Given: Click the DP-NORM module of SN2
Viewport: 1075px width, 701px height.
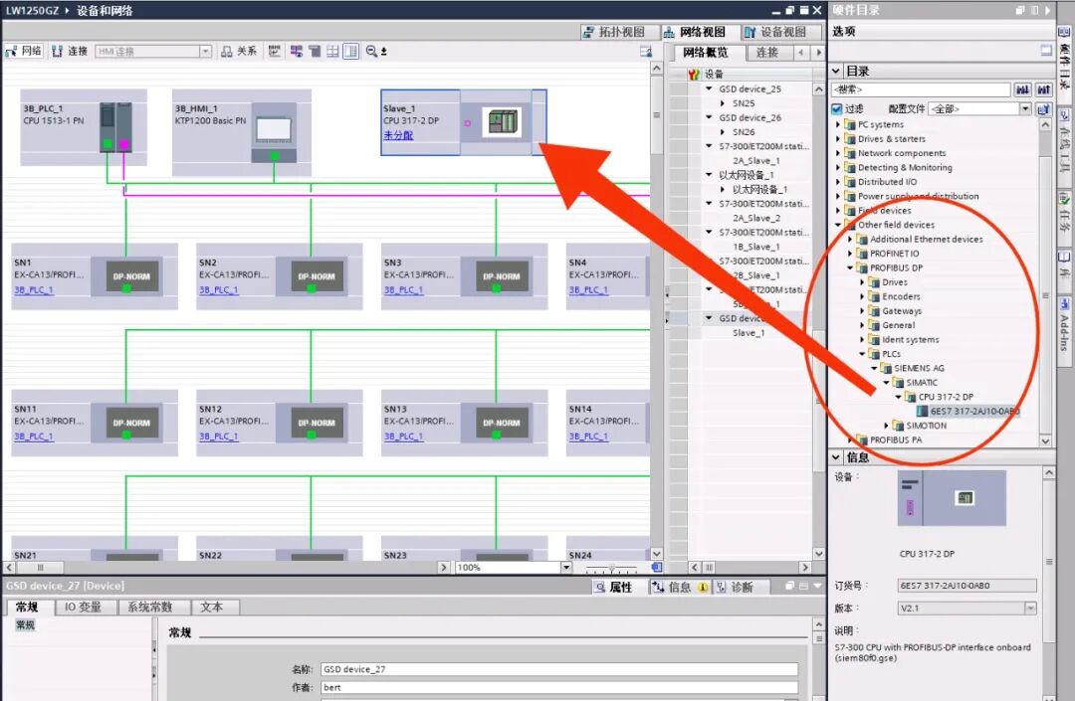Looking at the screenshot, I should (317, 276).
